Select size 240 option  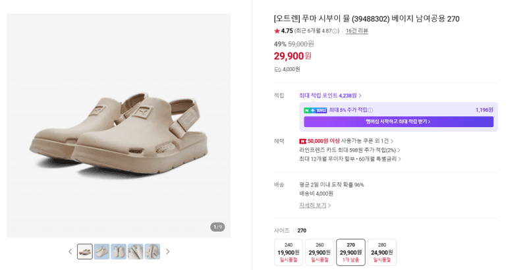[x=289, y=252]
